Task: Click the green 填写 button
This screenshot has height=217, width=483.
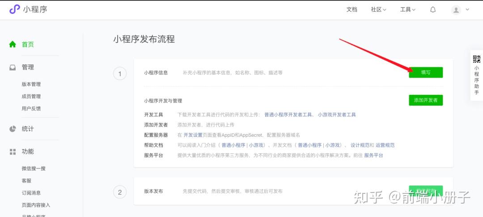Action: pos(426,73)
